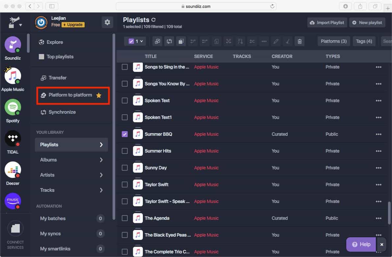Click the transfer icon in the toolbar
Viewport: 392px width, 257px height.
tap(158, 41)
